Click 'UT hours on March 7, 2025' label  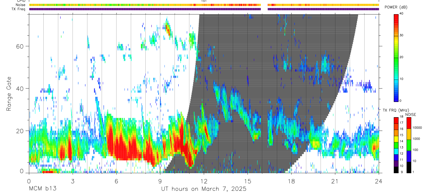[x=204, y=189]
